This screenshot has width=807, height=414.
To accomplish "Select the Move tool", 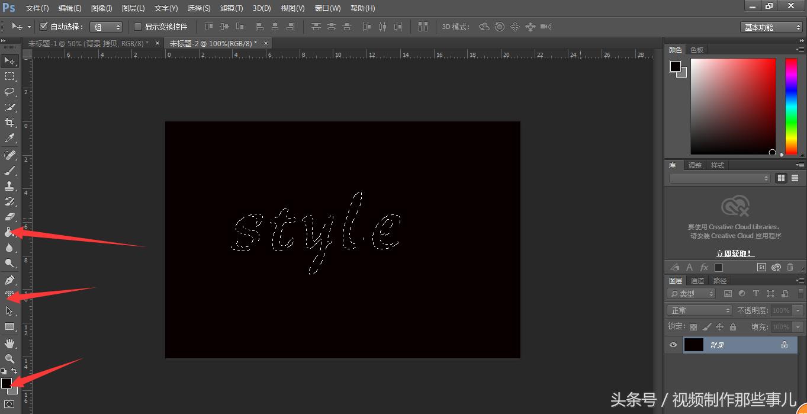I will [x=9, y=60].
